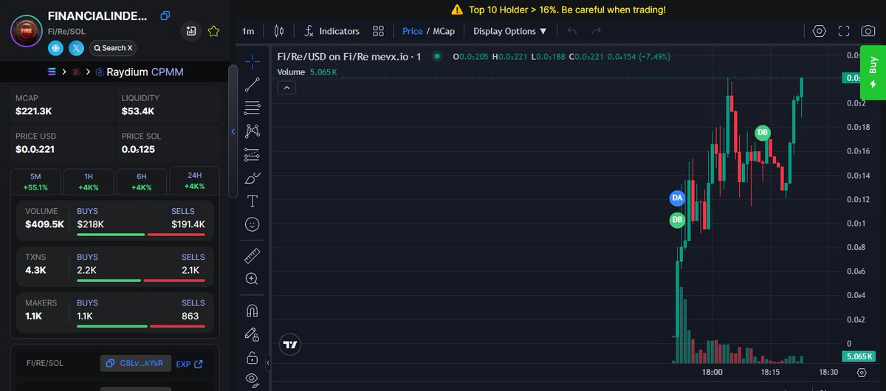Click the left panel vertical scrollbar

[233, 130]
